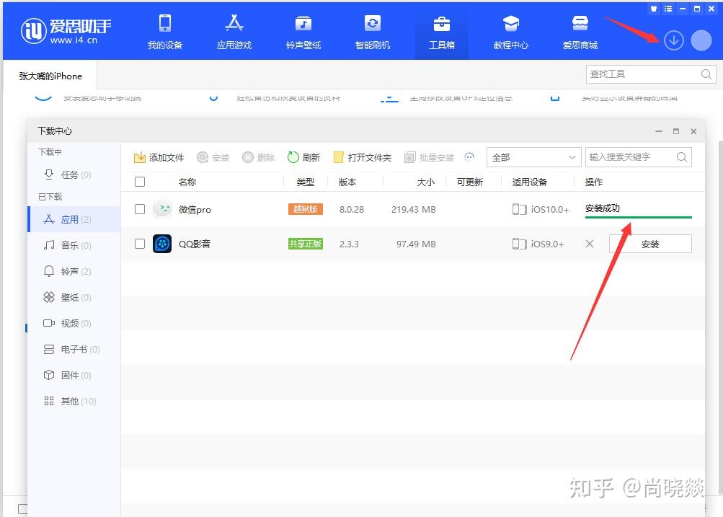Maximize the 下载中心 dialog

(x=676, y=131)
